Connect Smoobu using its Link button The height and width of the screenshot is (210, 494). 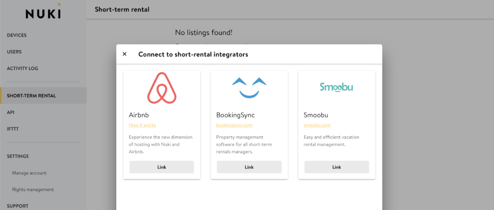pos(336,167)
